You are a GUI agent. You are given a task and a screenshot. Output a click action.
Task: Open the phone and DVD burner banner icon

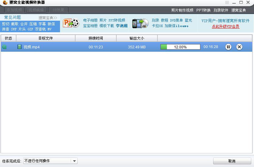pyautogui.click(x=140, y=23)
